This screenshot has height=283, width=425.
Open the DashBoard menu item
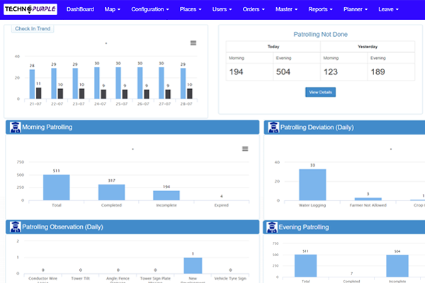[80, 9]
